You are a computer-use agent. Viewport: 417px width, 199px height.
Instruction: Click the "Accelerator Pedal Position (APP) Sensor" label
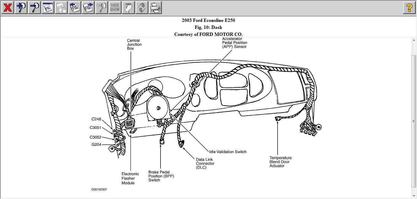234,43
